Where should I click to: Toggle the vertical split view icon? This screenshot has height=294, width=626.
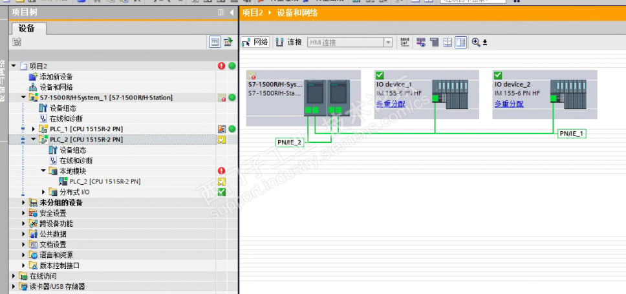(x=460, y=42)
